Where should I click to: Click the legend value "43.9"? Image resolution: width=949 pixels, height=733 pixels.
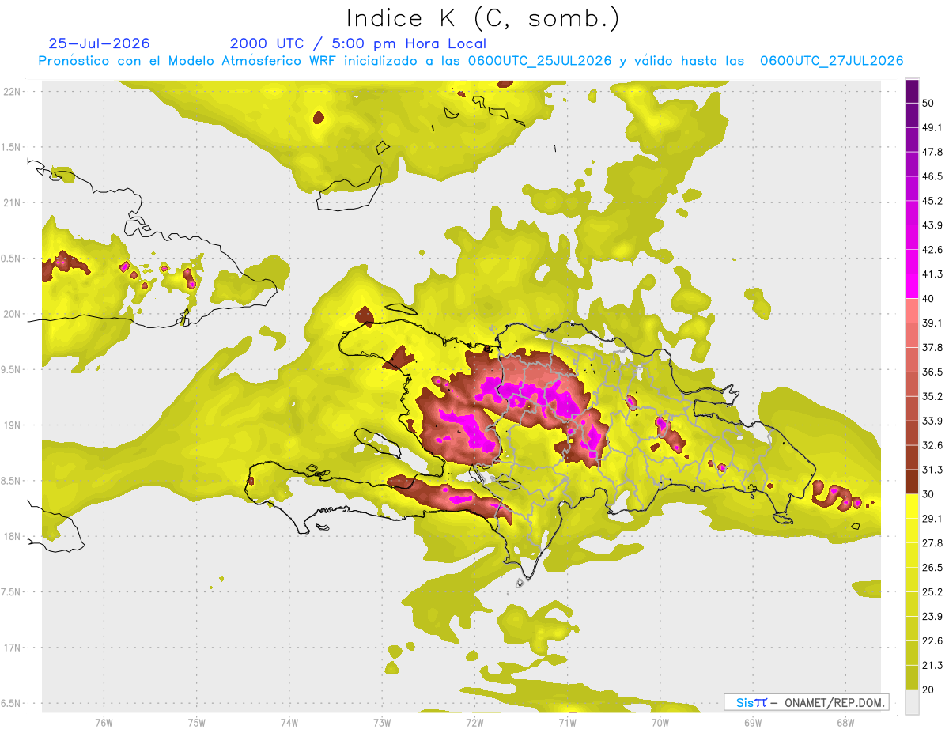[x=932, y=225]
